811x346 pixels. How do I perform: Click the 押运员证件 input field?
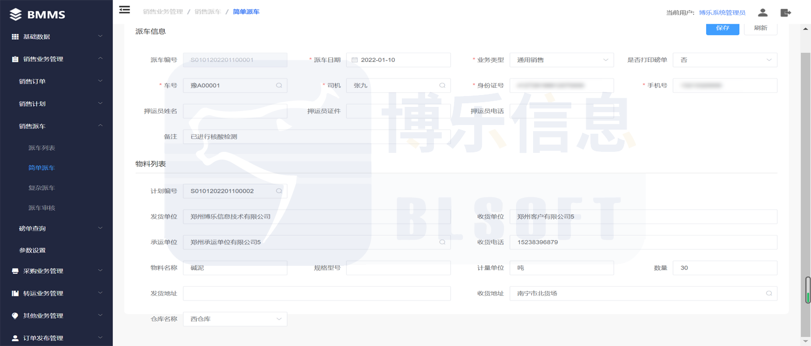click(398, 111)
